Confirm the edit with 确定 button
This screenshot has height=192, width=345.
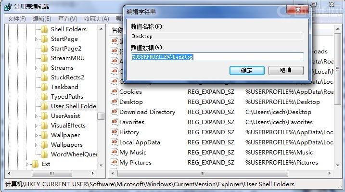coord(247,71)
